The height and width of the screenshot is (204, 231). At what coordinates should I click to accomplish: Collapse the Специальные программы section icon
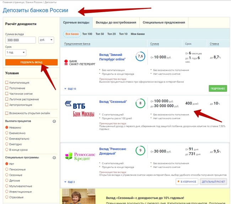(54, 157)
